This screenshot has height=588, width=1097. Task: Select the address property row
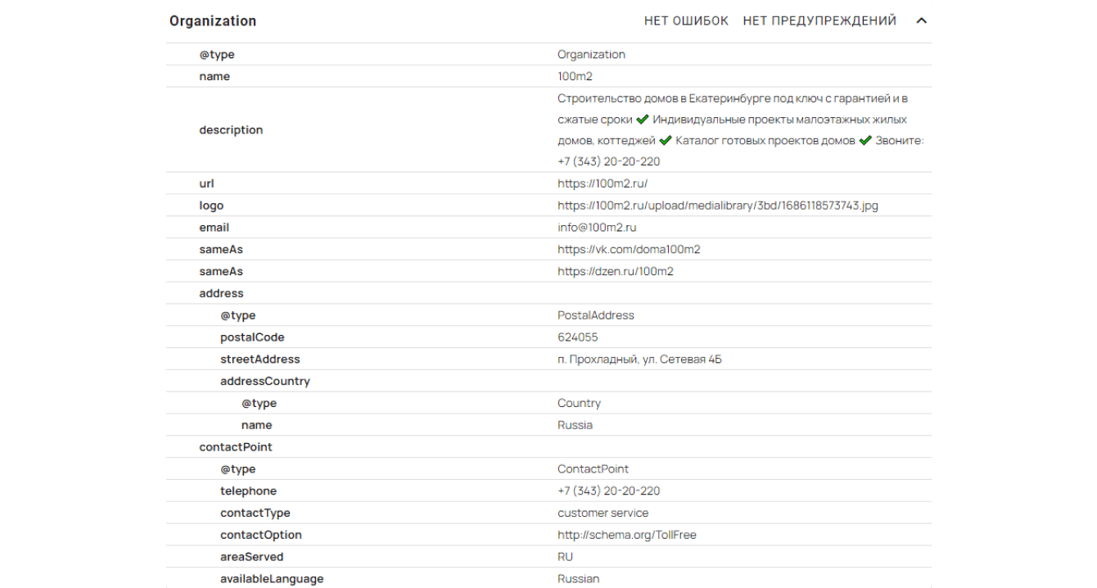(221, 293)
